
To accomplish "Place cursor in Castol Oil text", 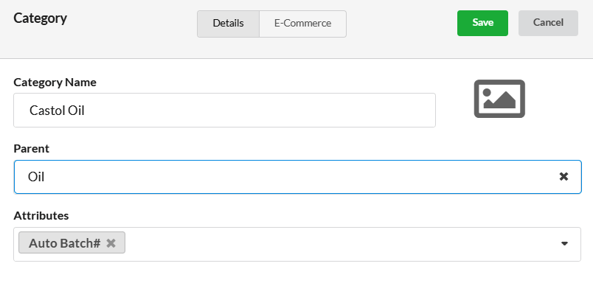I will [57, 111].
